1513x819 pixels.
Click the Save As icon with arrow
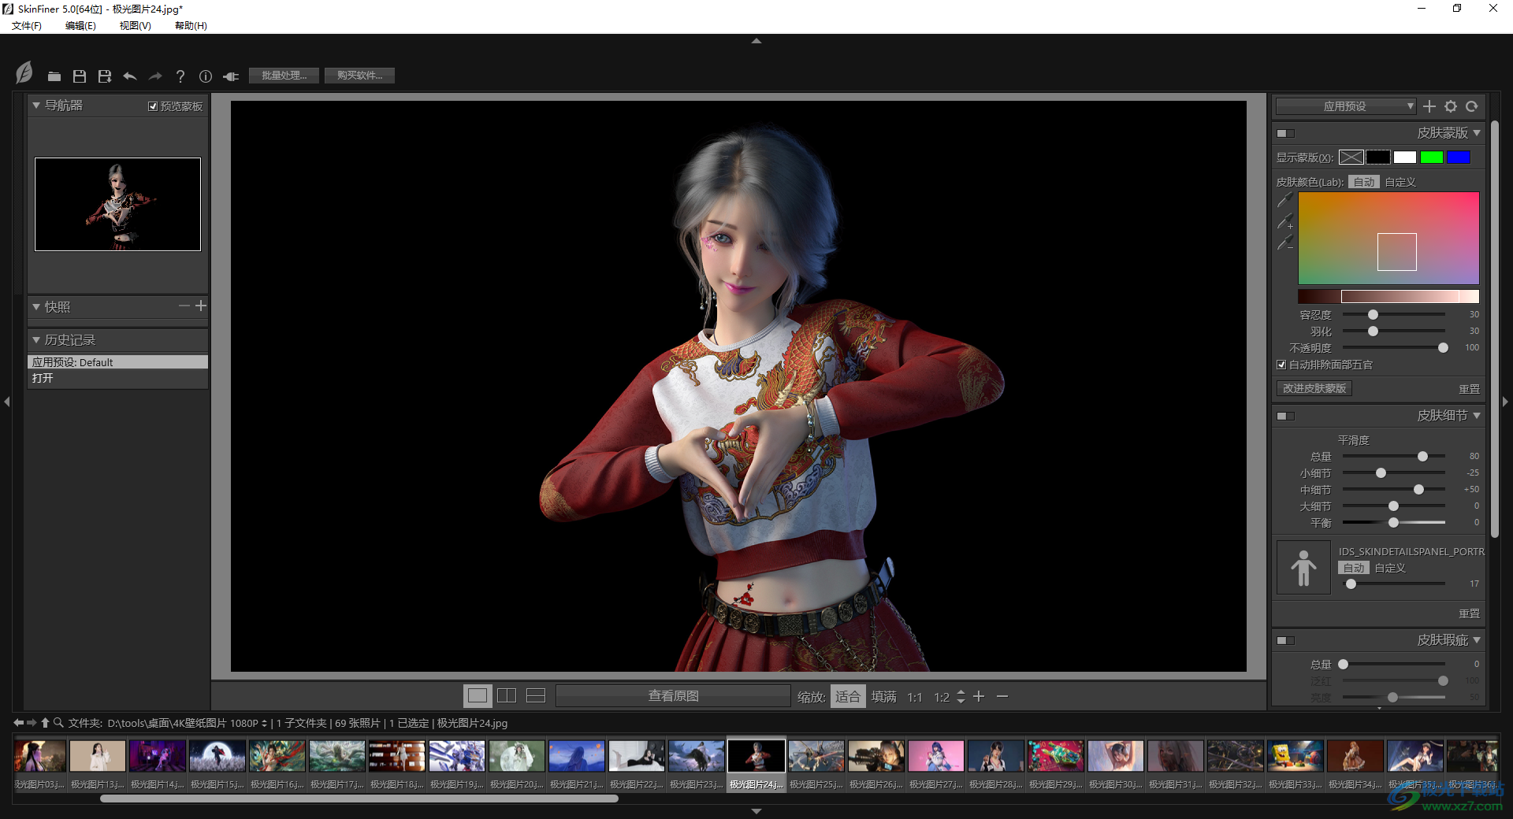pyautogui.click(x=104, y=76)
